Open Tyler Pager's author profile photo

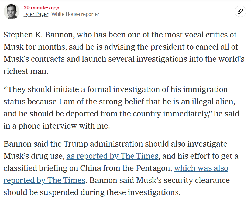[12, 11]
